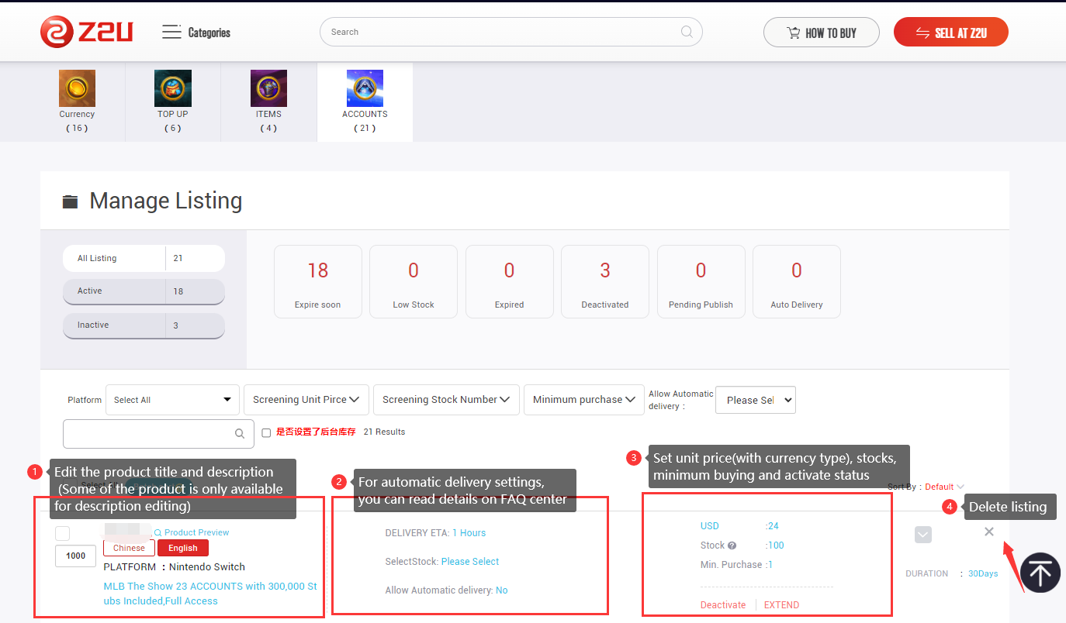Open the TOP UP category icon
The width and height of the screenshot is (1066, 623).
pos(172,88)
